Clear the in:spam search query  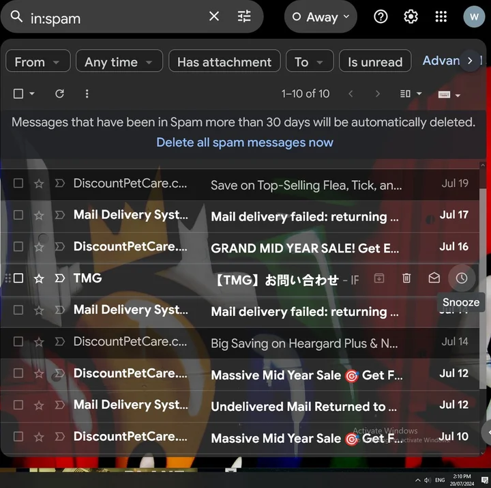[x=214, y=16]
